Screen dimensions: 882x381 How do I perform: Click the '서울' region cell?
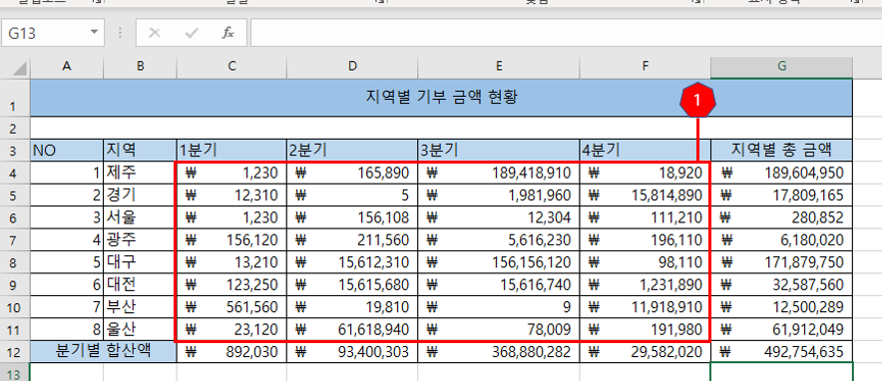click(140, 217)
